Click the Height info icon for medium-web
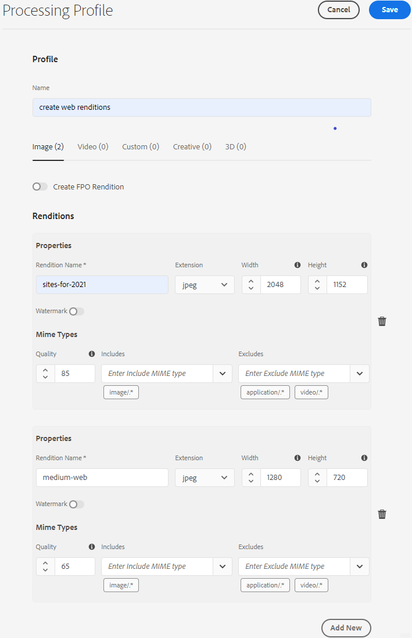This screenshot has width=412, height=638. tap(364, 458)
